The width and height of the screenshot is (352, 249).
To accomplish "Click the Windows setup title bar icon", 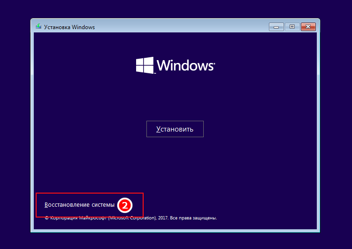I will coord(38,26).
